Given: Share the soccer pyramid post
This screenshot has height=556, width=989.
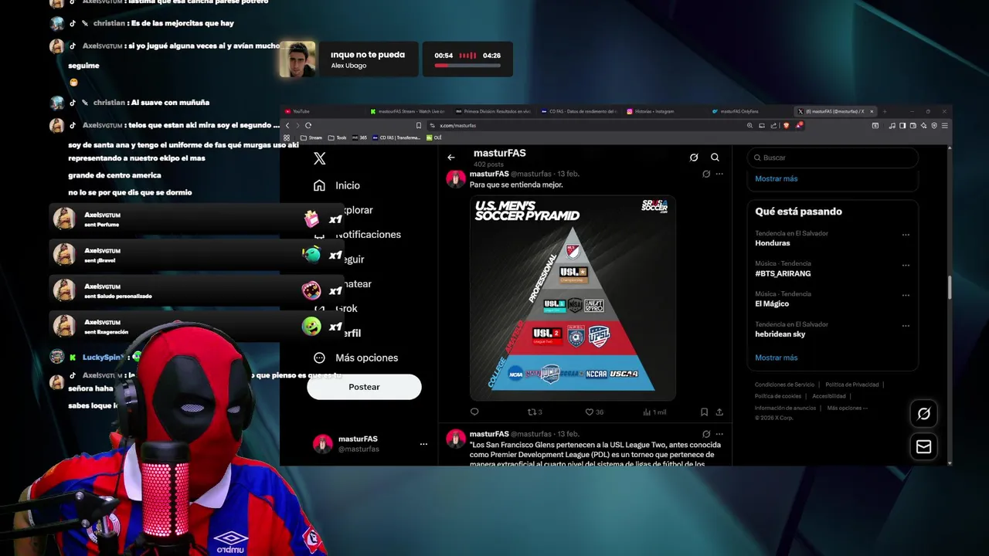Looking at the screenshot, I should tap(719, 412).
